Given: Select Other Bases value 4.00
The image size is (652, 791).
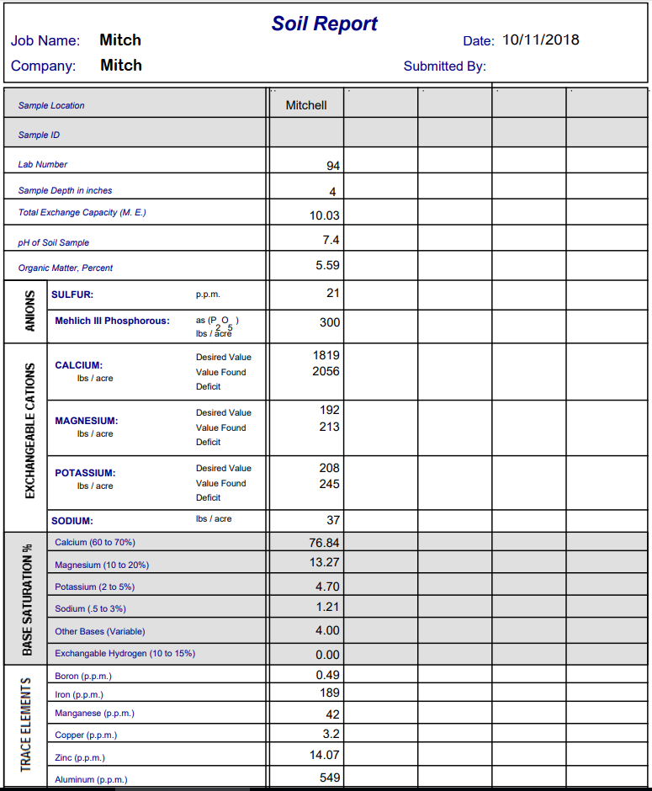Looking at the screenshot, I should [x=327, y=630].
